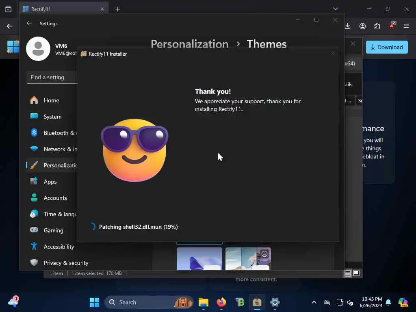Open Home in Settings sidebar
This screenshot has height=312, width=416.
pos(52,100)
